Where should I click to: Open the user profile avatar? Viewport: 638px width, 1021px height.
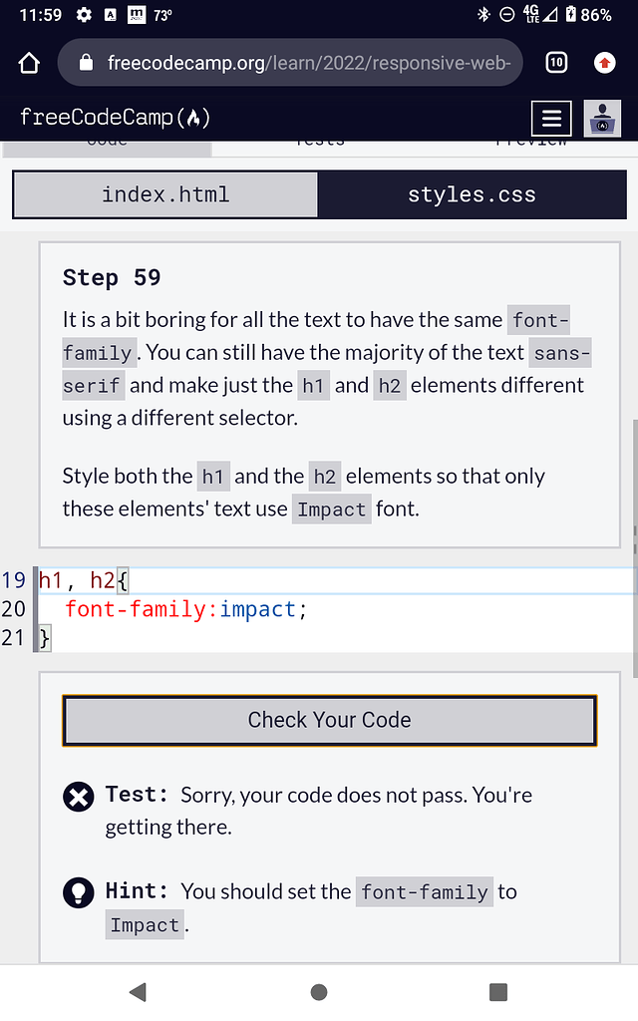pos(601,118)
